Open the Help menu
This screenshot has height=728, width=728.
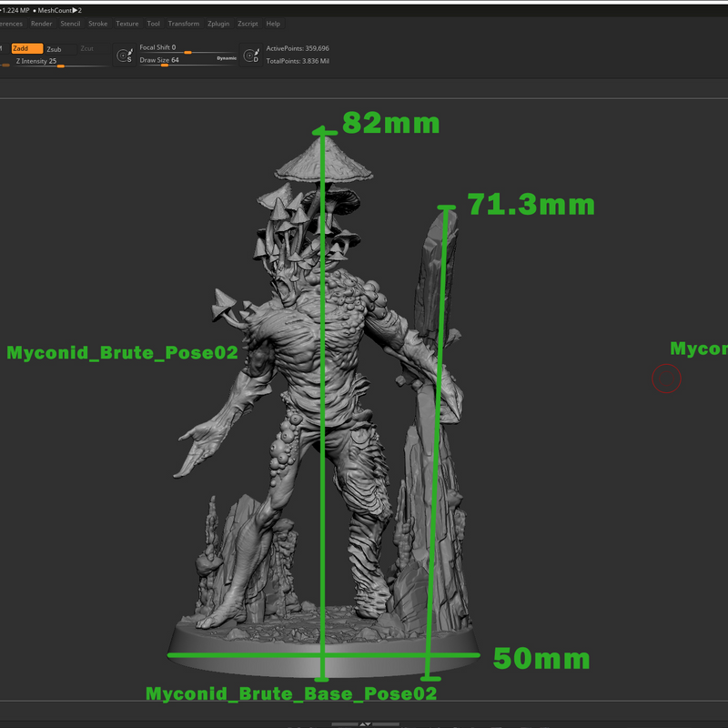coord(273,24)
